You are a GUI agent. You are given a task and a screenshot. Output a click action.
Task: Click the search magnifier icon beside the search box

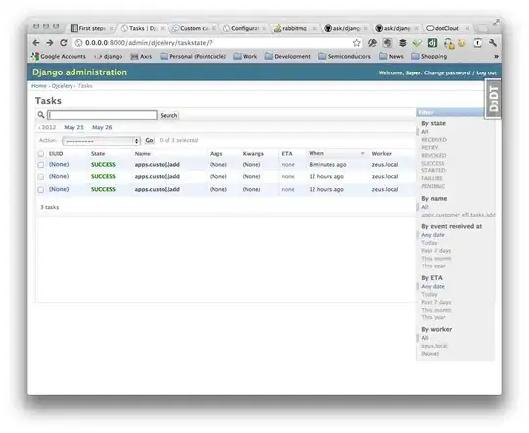click(41, 115)
